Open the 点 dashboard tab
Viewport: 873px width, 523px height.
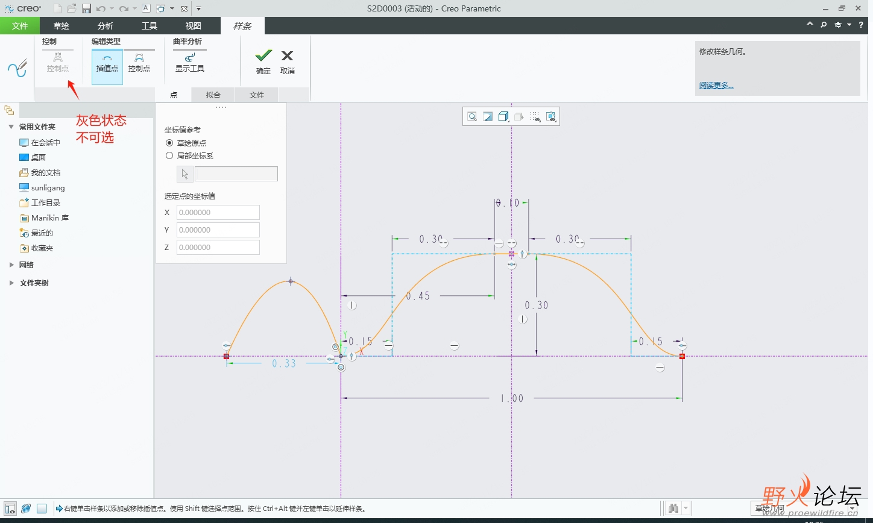[174, 95]
